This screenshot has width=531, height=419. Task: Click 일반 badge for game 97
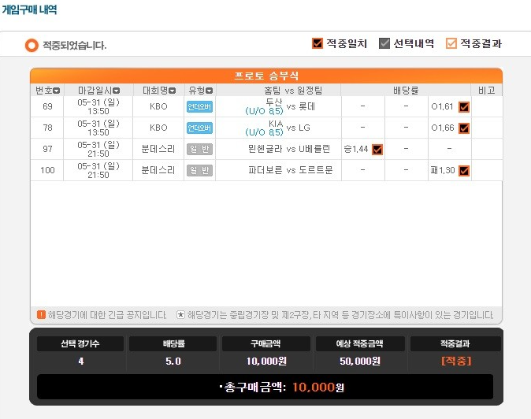(199, 150)
